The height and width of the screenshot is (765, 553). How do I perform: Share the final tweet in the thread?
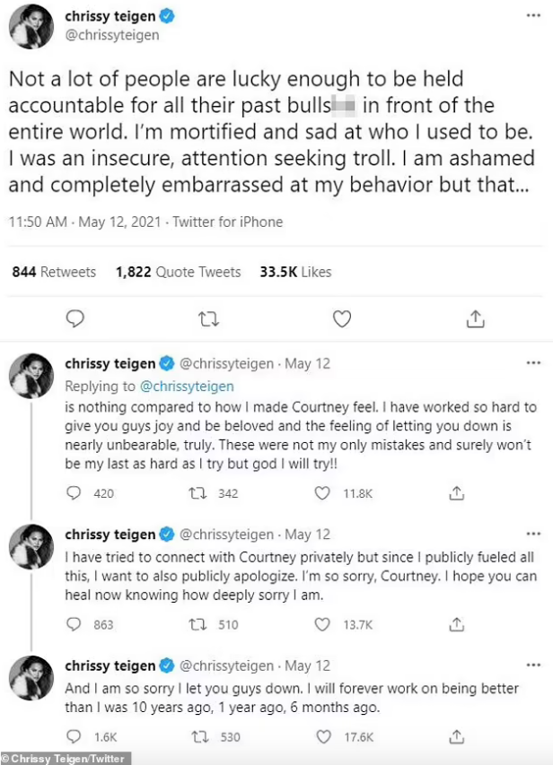456,736
